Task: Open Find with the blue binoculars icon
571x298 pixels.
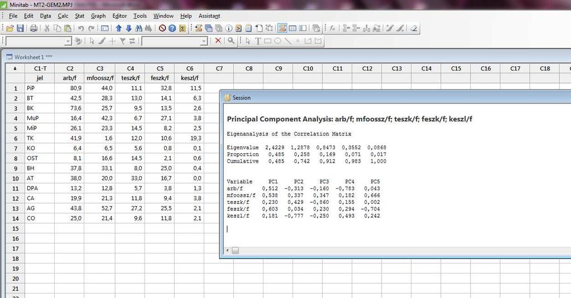Action: click(139, 28)
